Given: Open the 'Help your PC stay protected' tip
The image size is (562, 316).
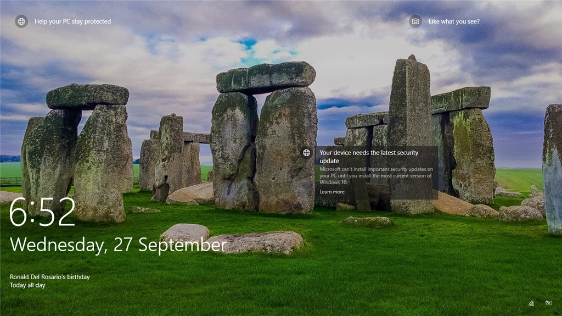Looking at the screenshot, I should [x=73, y=21].
